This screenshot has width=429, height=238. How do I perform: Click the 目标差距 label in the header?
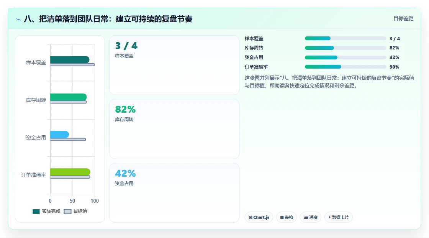click(403, 18)
